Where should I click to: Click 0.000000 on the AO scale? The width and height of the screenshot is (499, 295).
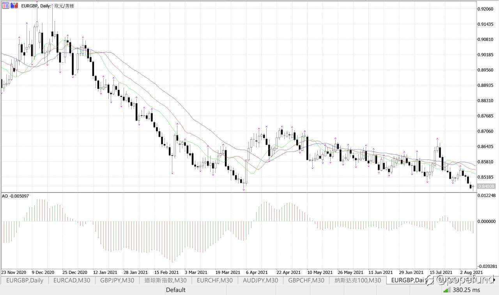point(487,221)
